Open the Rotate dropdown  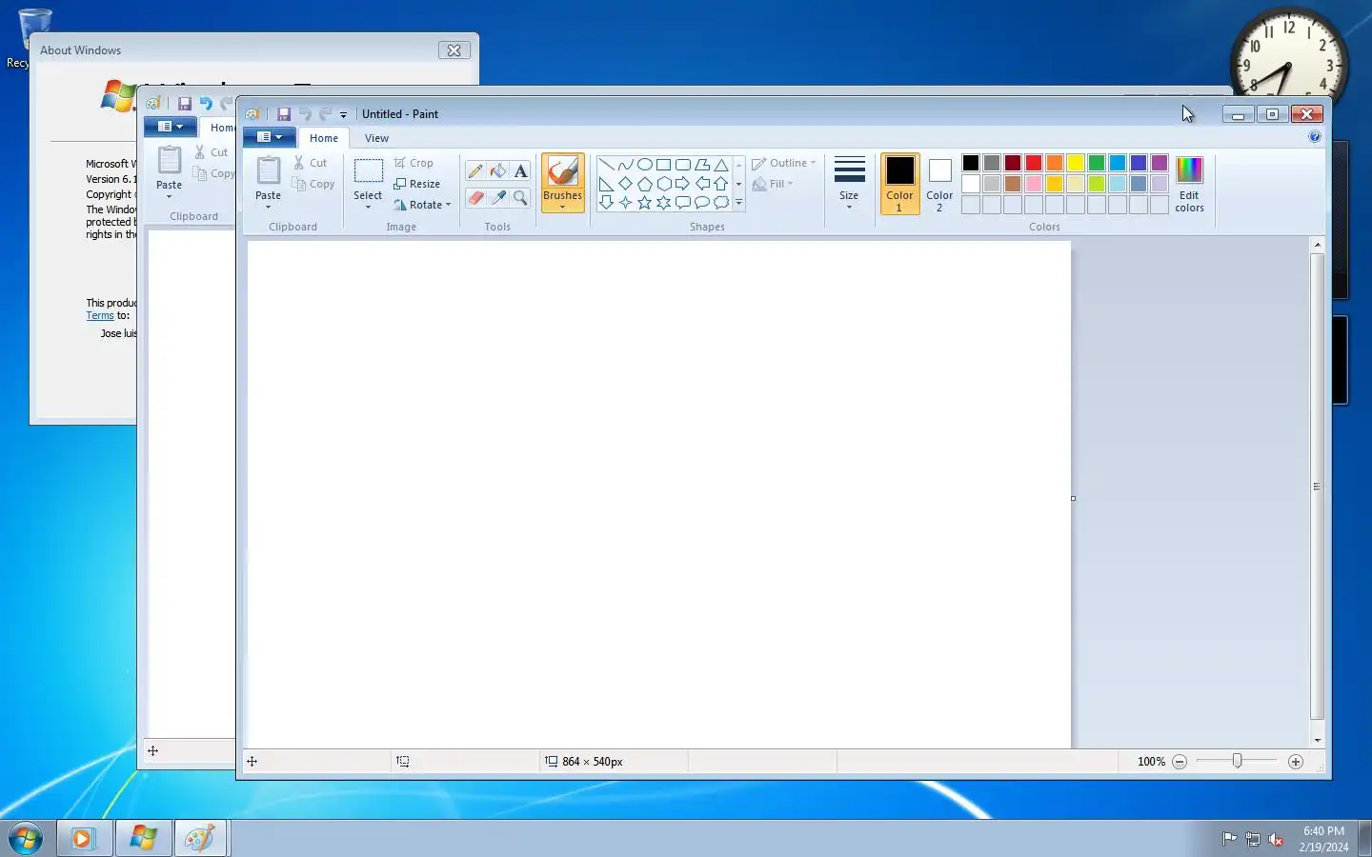click(x=422, y=205)
